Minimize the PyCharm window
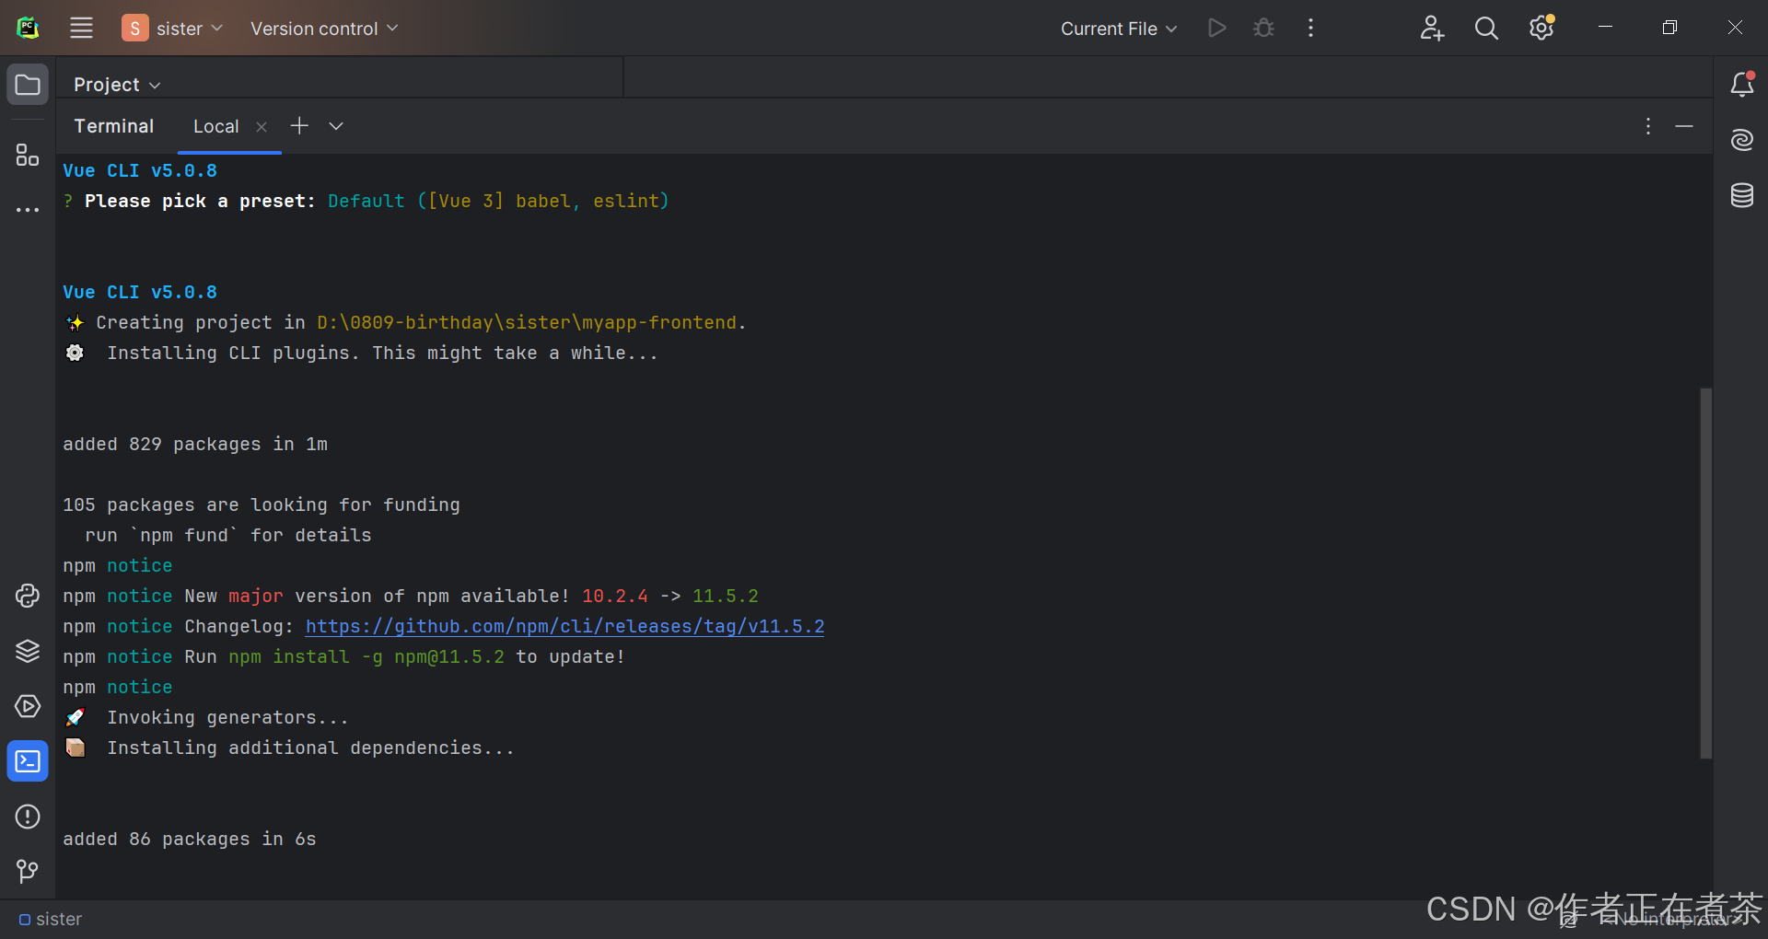 coord(1605,28)
